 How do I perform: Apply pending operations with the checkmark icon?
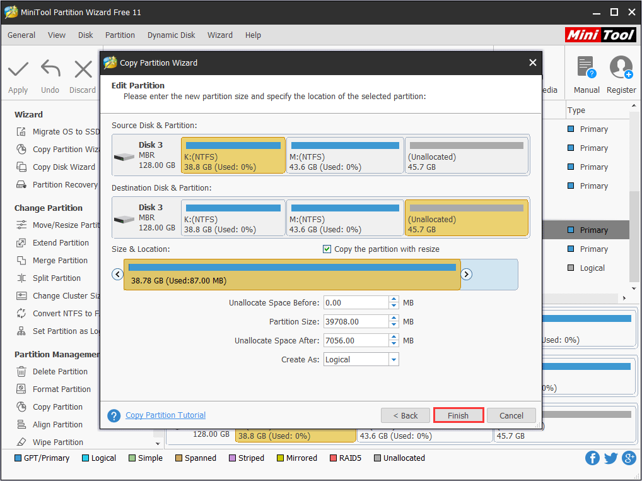(x=17, y=74)
